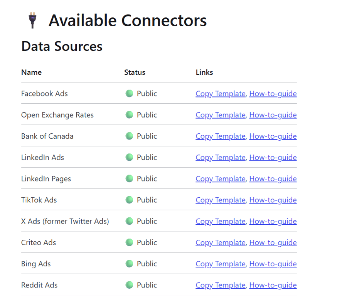Image resolution: width=347 pixels, height=296 pixels.
Task: Select the X Ads (former Twitter Ads) cell
Action: [65, 221]
